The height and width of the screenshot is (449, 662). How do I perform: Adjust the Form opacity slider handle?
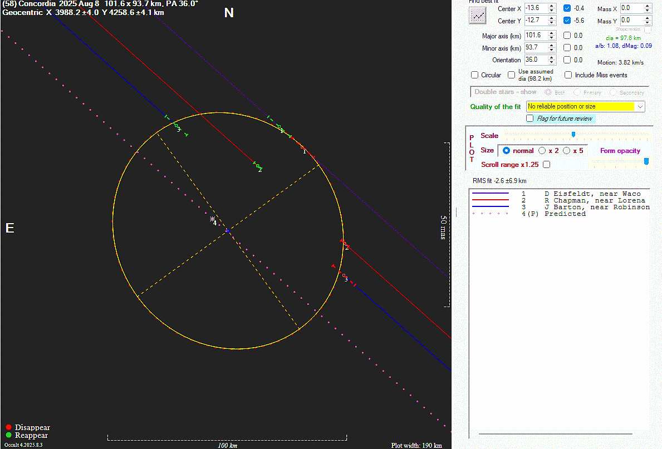click(x=646, y=161)
